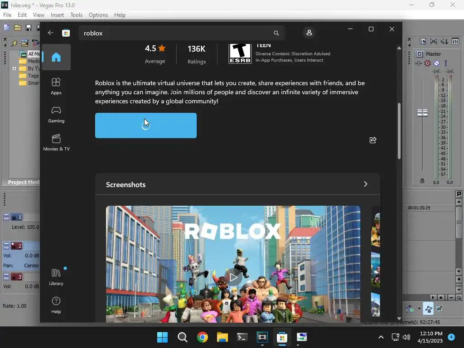This screenshot has width=464, height=348.
Task: Click timeline zoom tool magnifier
Action: pyautogui.click(x=459, y=298)
